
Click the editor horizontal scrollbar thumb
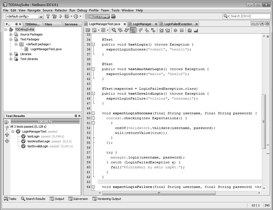coord(159,193)
